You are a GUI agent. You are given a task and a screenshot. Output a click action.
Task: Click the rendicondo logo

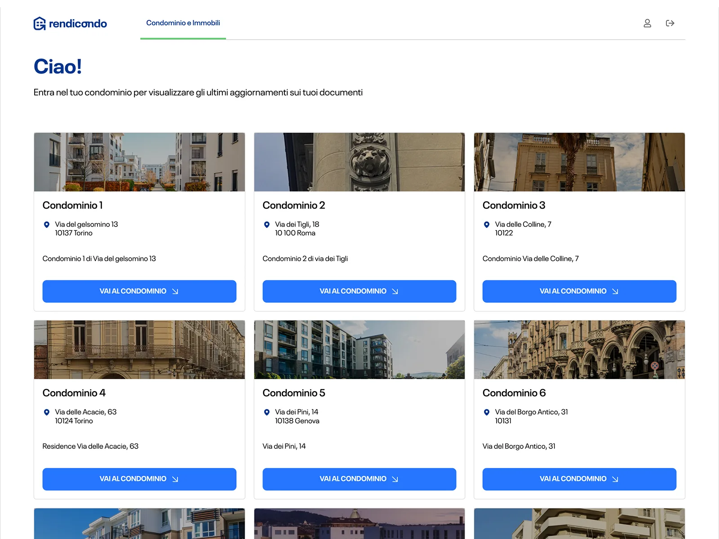pos(70,23)
